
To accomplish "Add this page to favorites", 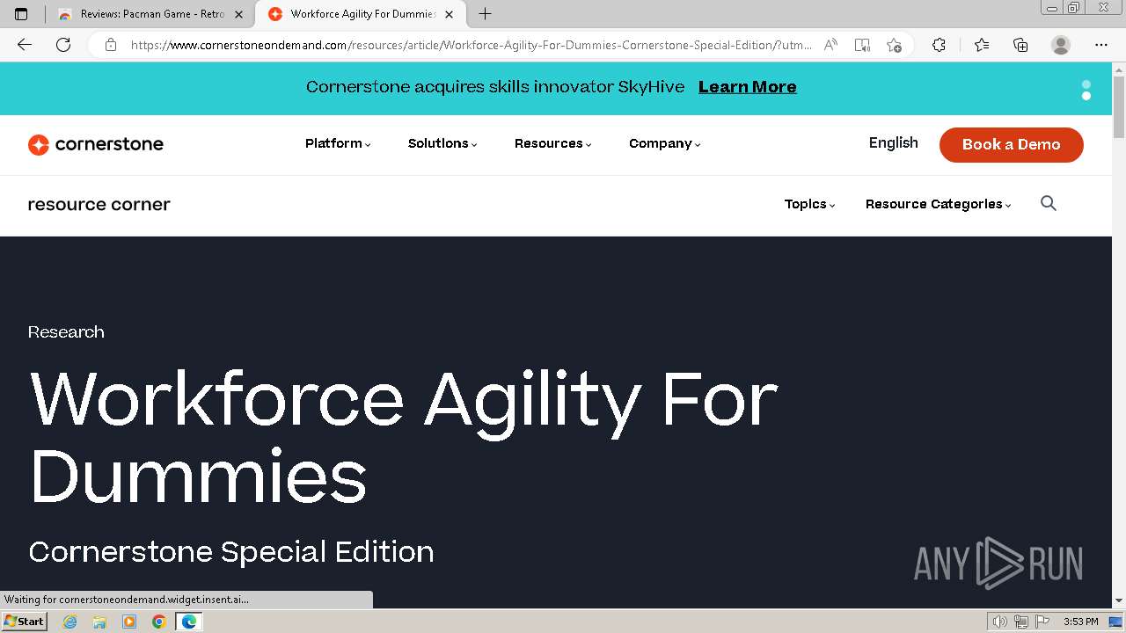I will [894, 45].
